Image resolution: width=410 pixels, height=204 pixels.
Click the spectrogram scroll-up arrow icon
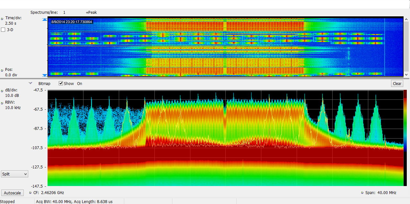pos(44,19)
